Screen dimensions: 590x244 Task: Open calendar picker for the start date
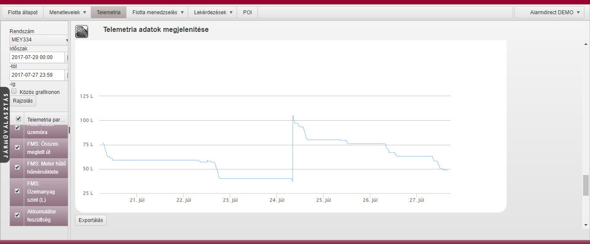pos(67,57)
